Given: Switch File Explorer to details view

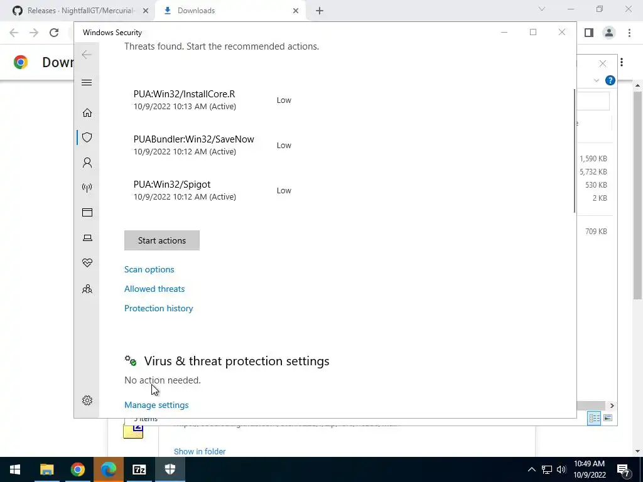Looking at the screenshot, I should [x=594, y=418].
